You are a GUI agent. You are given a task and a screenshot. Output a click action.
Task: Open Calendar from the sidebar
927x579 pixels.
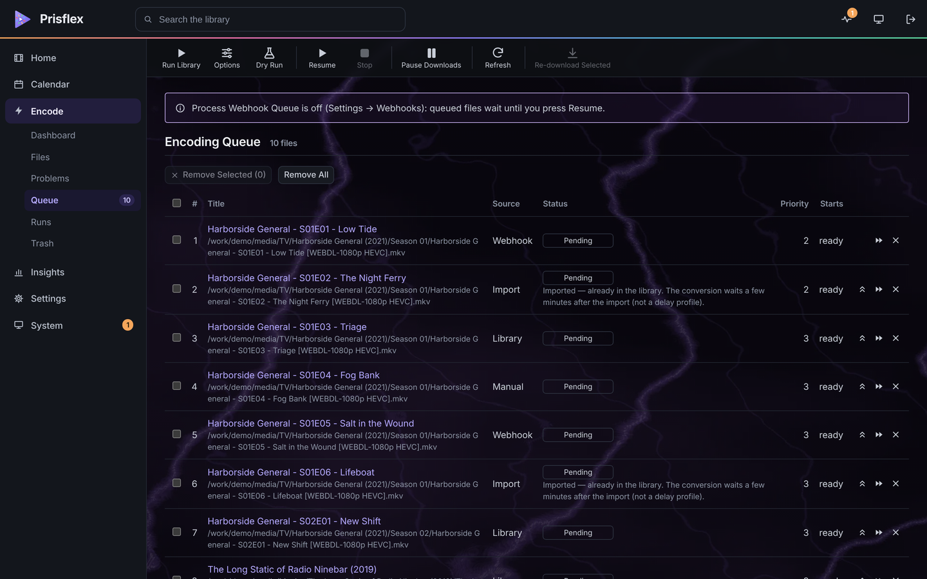pyautogui.click(x=73, y=84)
